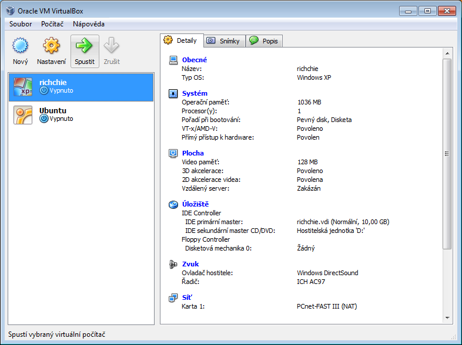Click the greyed Zrušit discard arrow icon
This screenshot has width=462, height=345.
click(x=111, y=45)
